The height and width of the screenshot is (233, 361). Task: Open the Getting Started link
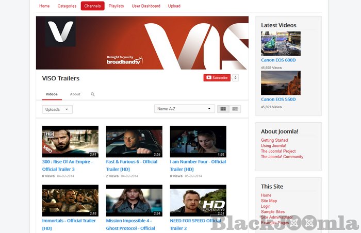274,140
